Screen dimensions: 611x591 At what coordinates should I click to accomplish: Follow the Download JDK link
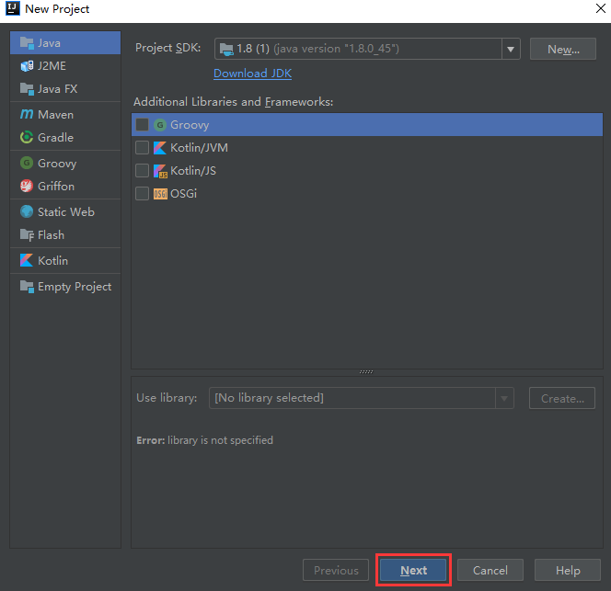(252, 74)
